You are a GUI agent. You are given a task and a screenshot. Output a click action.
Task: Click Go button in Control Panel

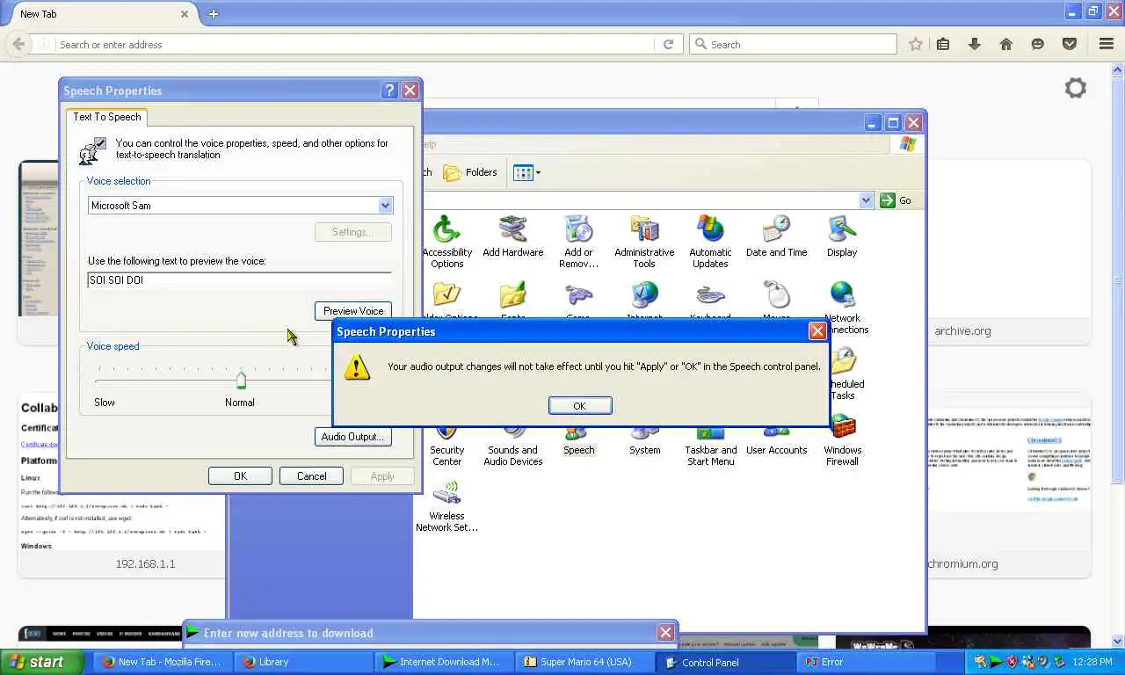click(x=896, y=200)
